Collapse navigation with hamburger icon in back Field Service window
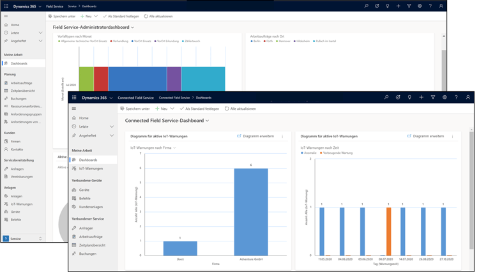Image resolution: width=479 pixels, height=274 pixels. coord(6,16)
